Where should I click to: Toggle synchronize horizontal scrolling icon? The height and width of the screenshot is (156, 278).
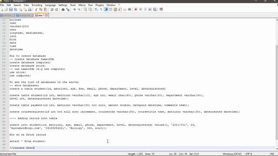click(90, 10)
